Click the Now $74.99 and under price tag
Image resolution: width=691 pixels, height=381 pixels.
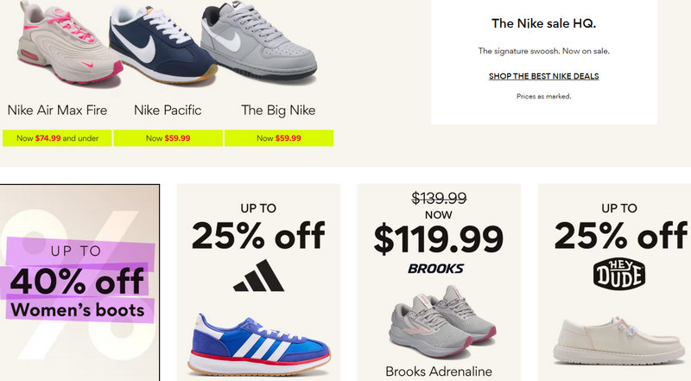(x=57, y=138)
